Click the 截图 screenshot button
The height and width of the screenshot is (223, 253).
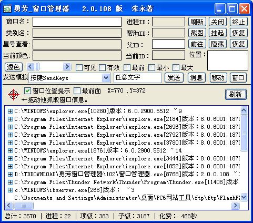(197, 33)
